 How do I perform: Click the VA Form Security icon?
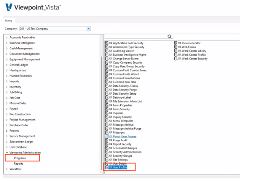click(x=107, y=109)
